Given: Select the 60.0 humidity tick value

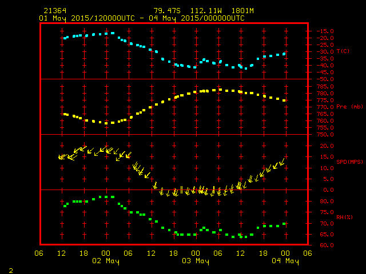Looking at the screenshot, I should [x=327, y=245].
